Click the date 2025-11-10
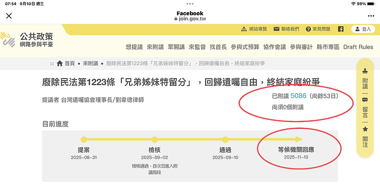 (296, 157)
